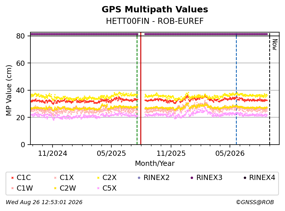
Task: Click the C5X violet legend marker
Action: pyautogui.click(x=98, y=188)
